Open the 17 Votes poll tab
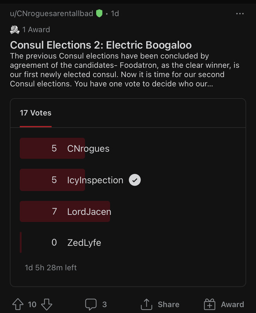This screenshot has width=256, height=313. (x=36, y=113)
